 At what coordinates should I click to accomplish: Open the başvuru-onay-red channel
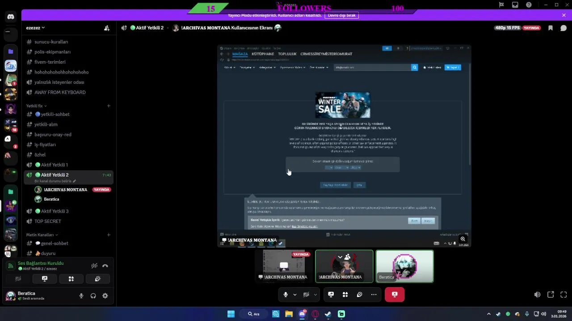[x=68, y=135]
